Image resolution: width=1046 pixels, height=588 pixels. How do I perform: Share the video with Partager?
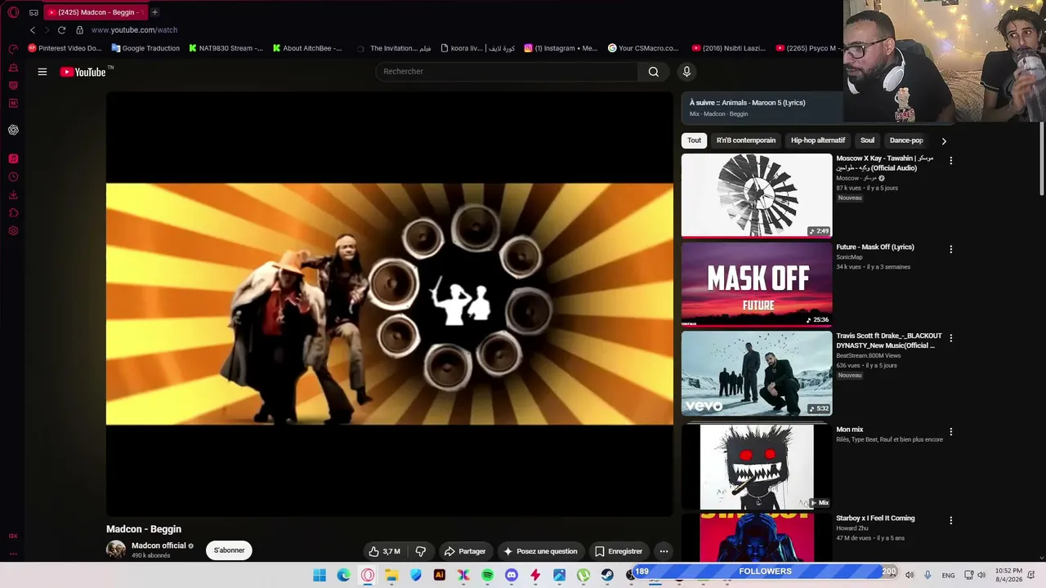coord(464,551)
